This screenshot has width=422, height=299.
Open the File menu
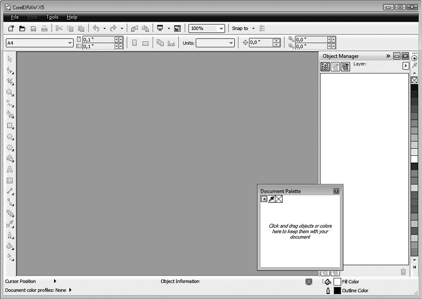(x=14, y=17)
